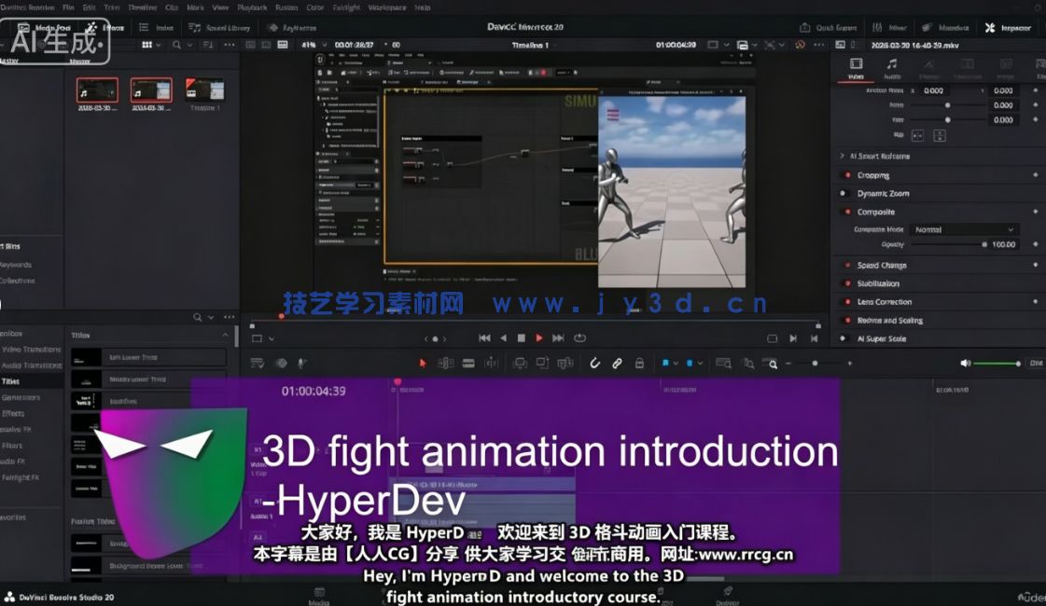Viewport: 1046px width, 606px height.
Task: Adjust the green audio volume slider
Action: [x=997, y=363]
